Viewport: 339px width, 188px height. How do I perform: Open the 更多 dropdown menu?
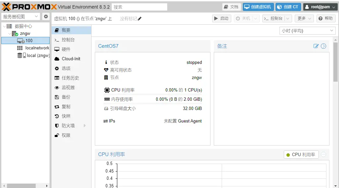click(304, 18)
